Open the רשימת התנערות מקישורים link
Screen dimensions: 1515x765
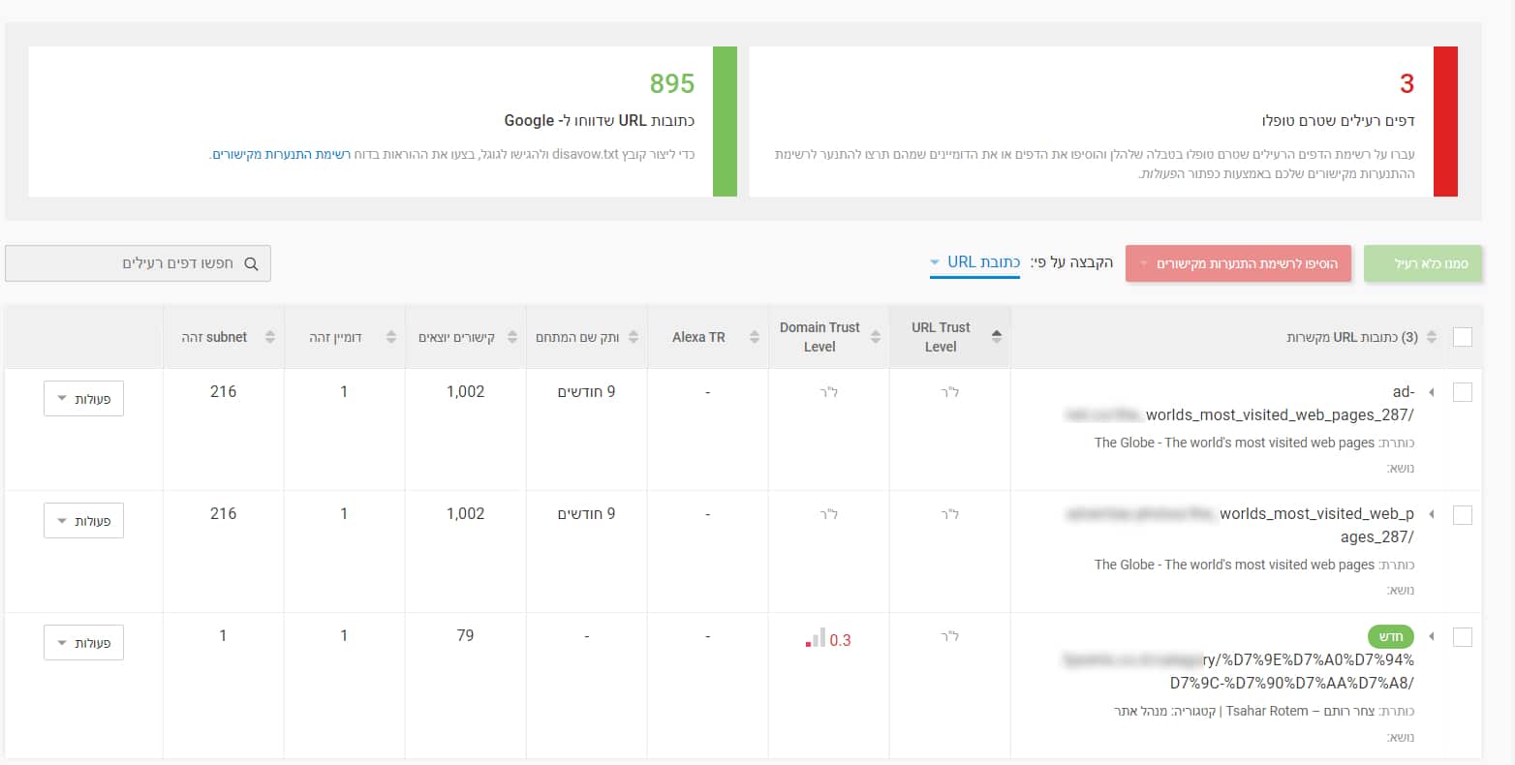point(281,154)
